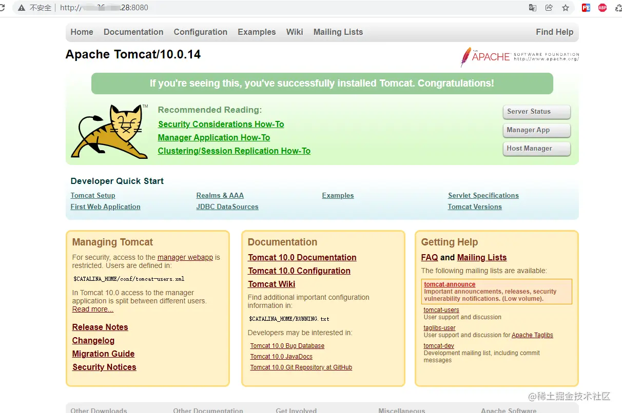This screenshot has height=413, width=622.
Task: Click the Manager App button
Action: coord(536,130)
